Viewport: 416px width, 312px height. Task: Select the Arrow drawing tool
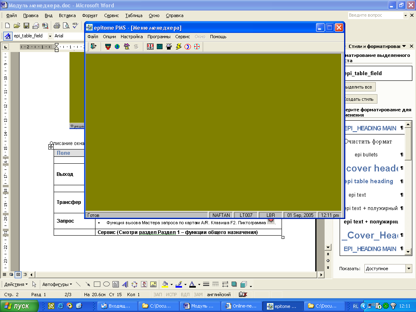pyautogui.click(x=88, y=284)
